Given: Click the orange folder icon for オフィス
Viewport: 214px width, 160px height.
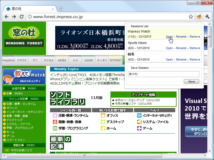Looking at the screenshot, I should (103, 115).
